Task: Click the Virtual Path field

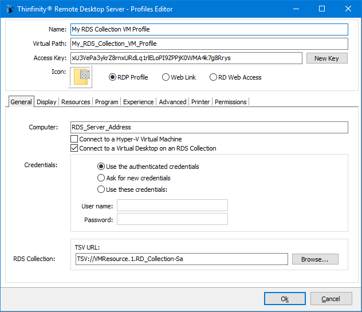Action: coord(209,44)
